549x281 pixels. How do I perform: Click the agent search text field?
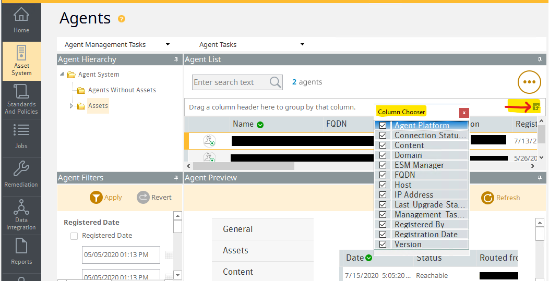231,82
